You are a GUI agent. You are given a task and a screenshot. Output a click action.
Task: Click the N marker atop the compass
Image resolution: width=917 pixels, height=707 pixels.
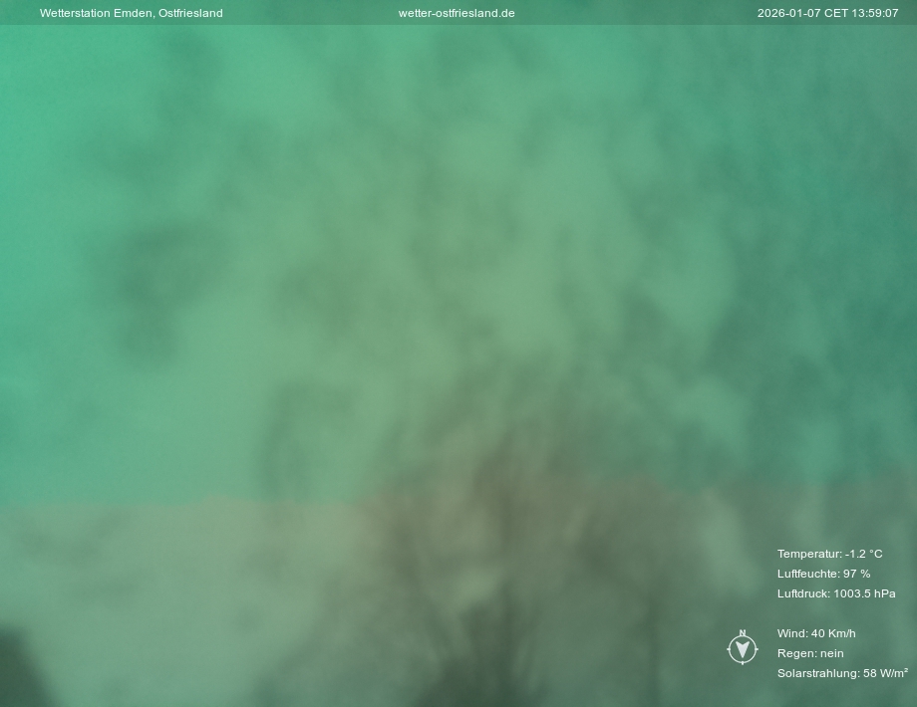click(743, 633)
